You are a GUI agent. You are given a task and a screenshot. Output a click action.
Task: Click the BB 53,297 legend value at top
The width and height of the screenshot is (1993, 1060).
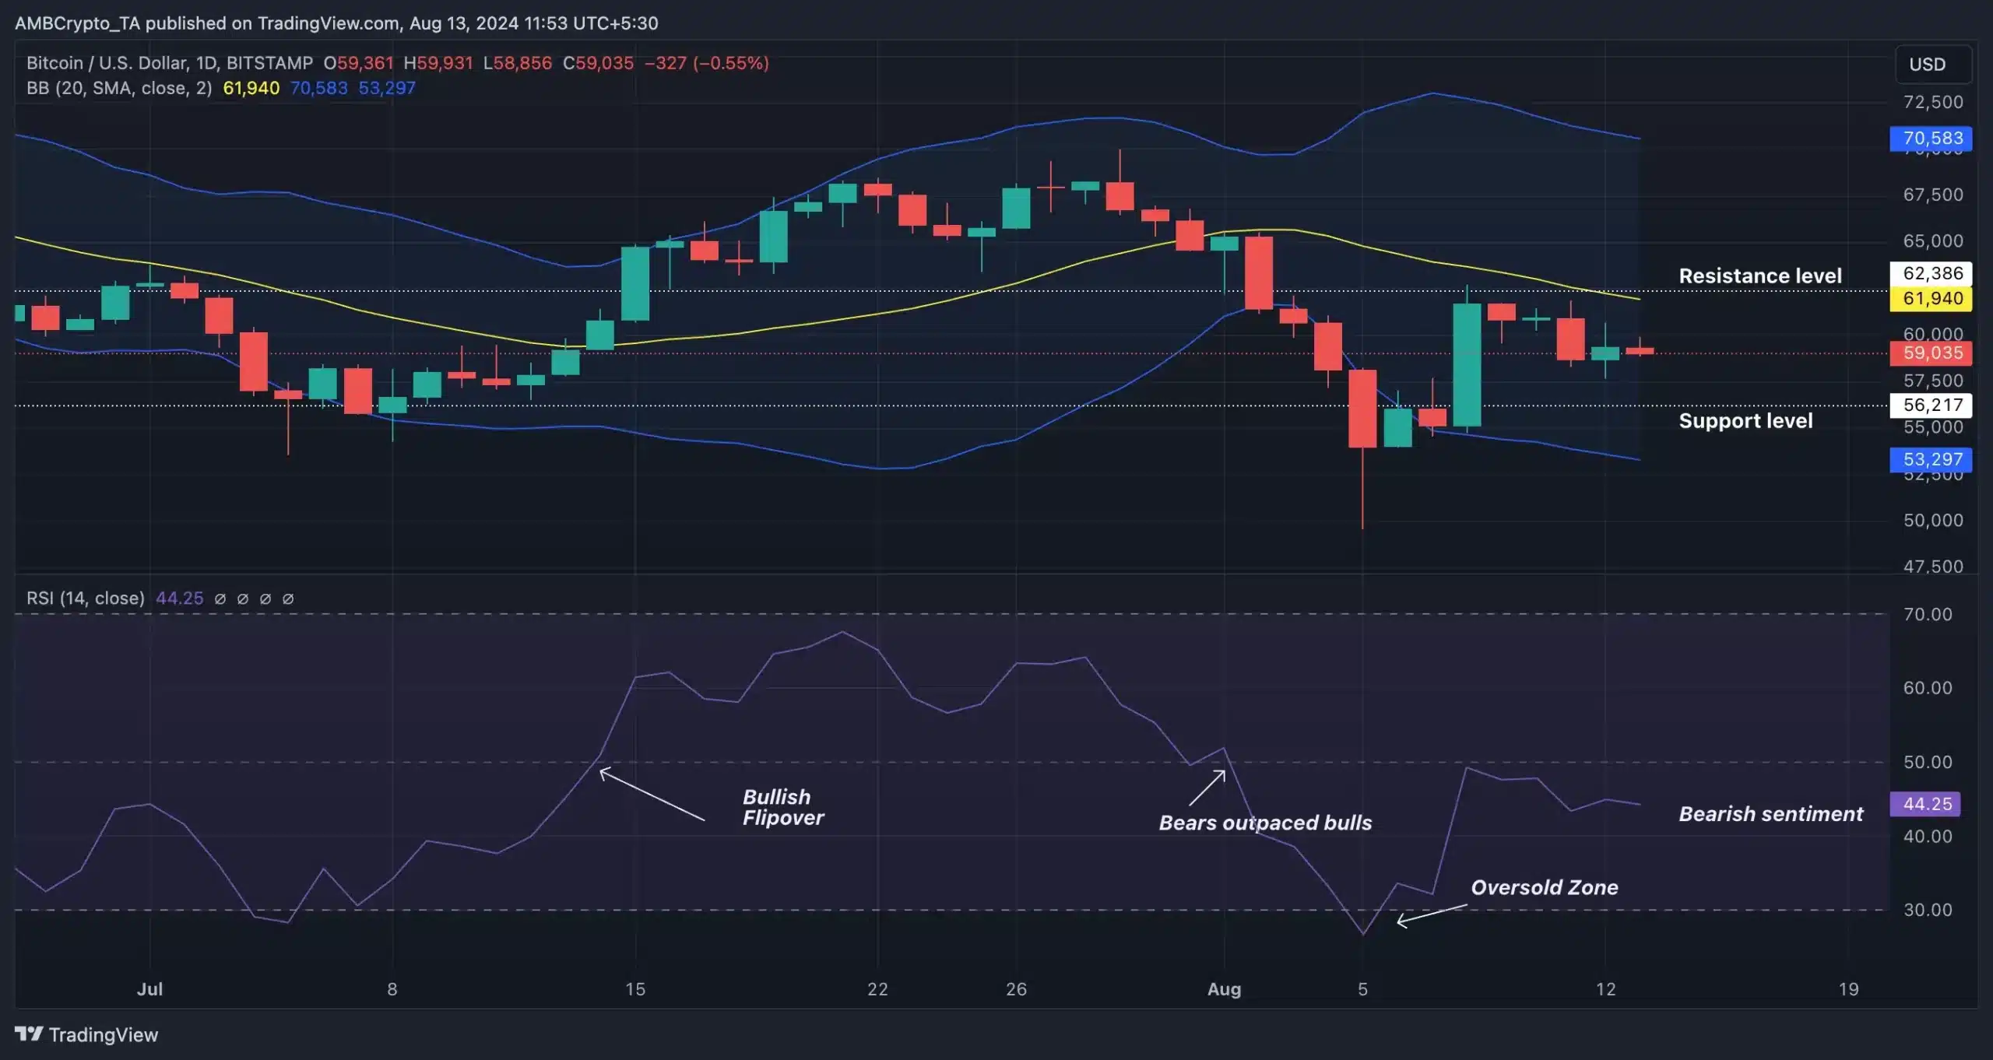click(386, 88)
